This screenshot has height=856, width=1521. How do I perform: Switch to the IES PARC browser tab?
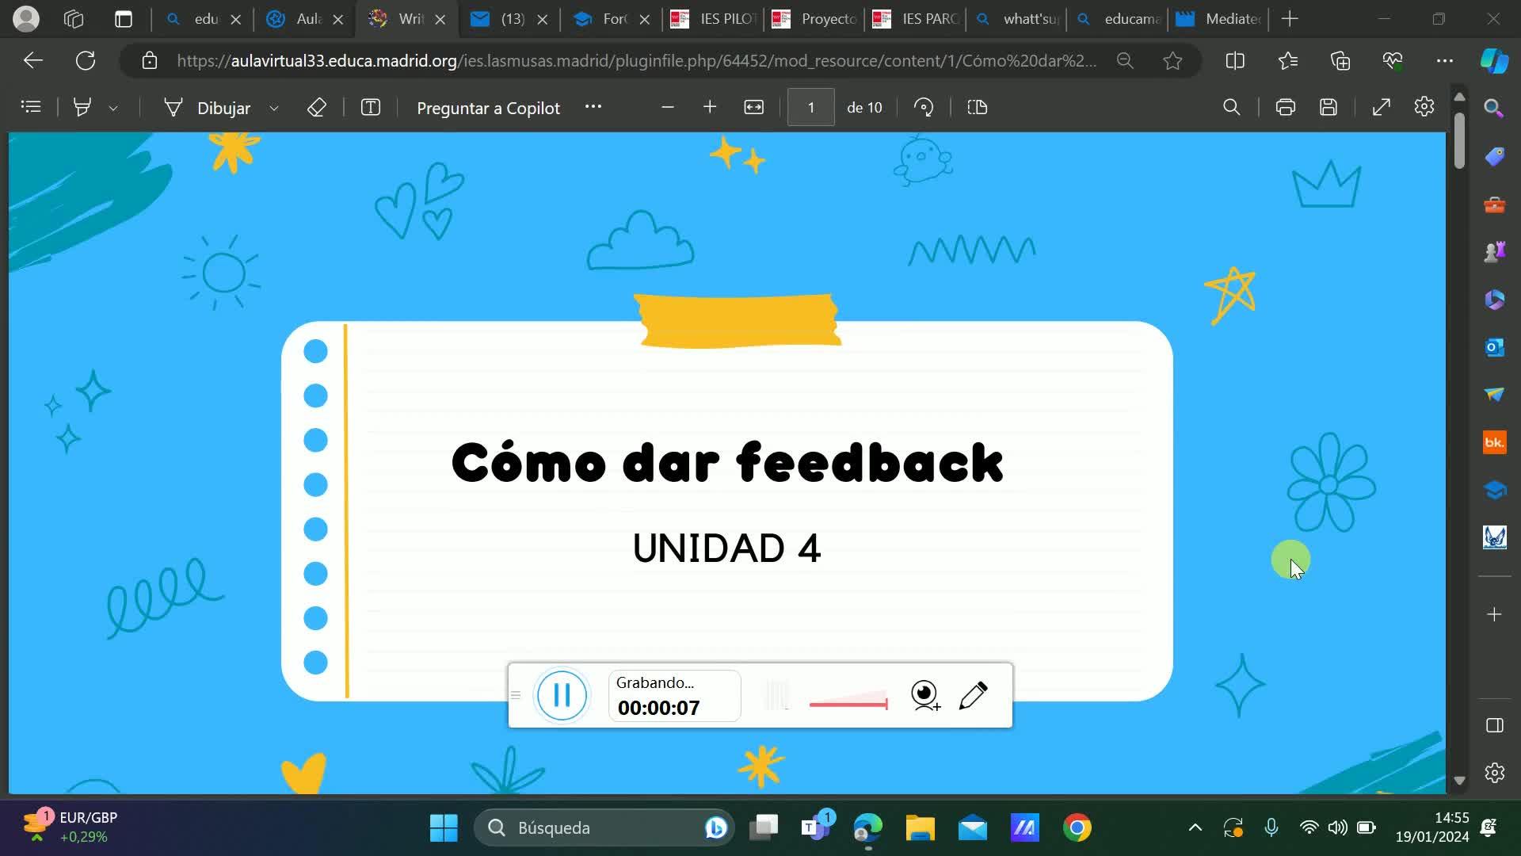pos(917,19)
